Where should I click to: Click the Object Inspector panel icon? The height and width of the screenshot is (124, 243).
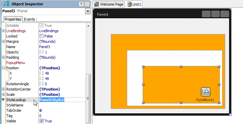pyautogui.click(x=7, y=4)
